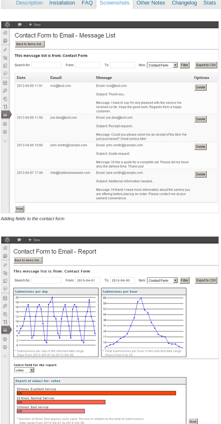Click the Submisions per day chart
221x424 pixels.
(x=56, y=323)
